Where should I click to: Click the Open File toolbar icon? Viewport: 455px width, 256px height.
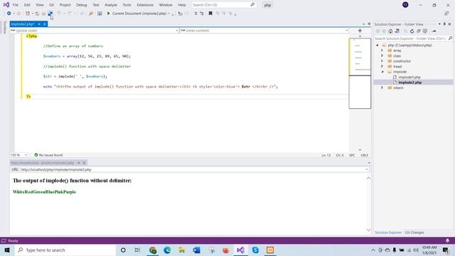37,14
